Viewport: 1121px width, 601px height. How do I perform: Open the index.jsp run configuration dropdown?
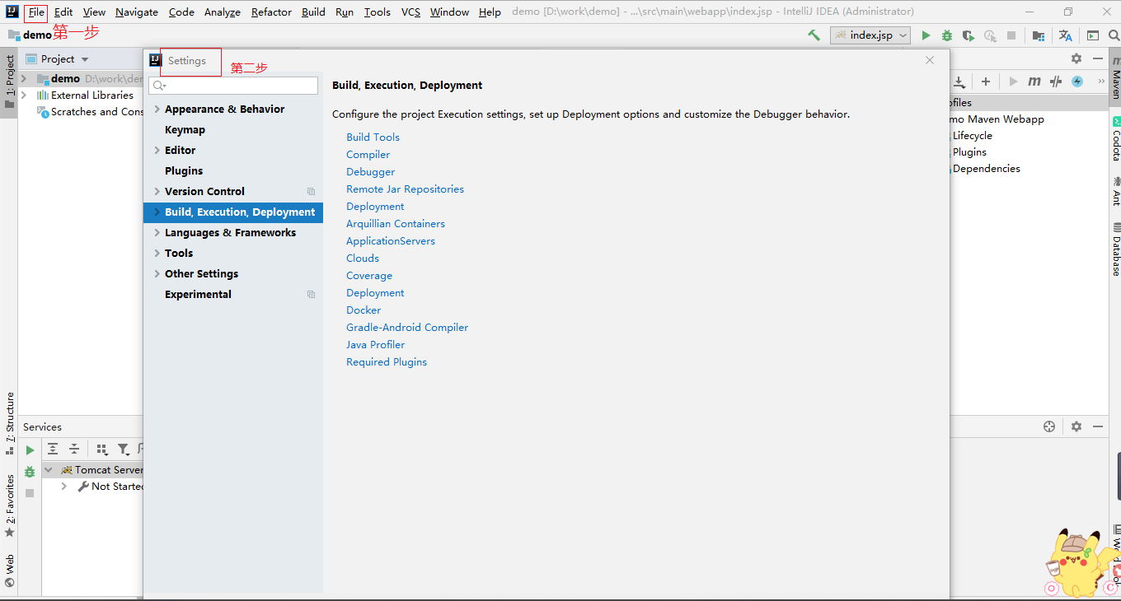click(x=870, y=35)
